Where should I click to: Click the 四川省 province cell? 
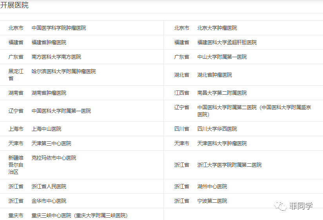tap(182, 129)
